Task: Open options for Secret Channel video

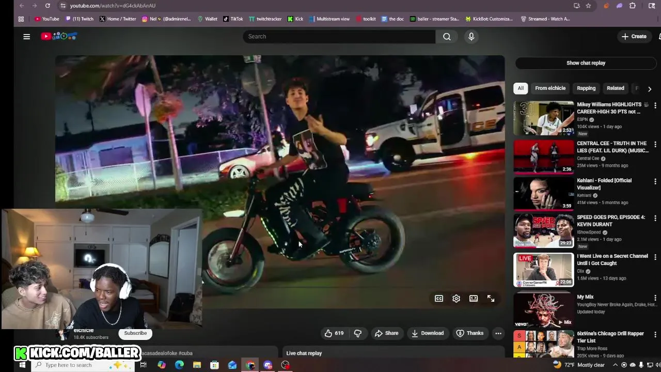Action: click(x=655, y=257)
